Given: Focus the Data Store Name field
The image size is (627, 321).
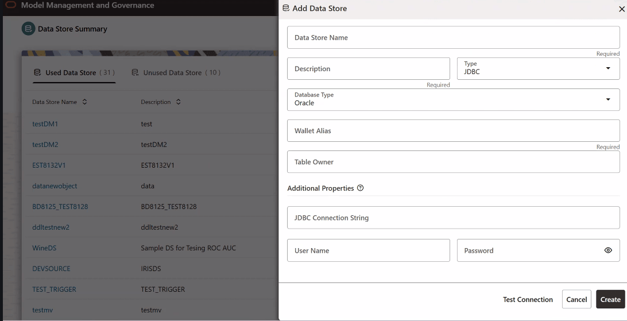Looking at the screenshot, I should tap(454, 37).
